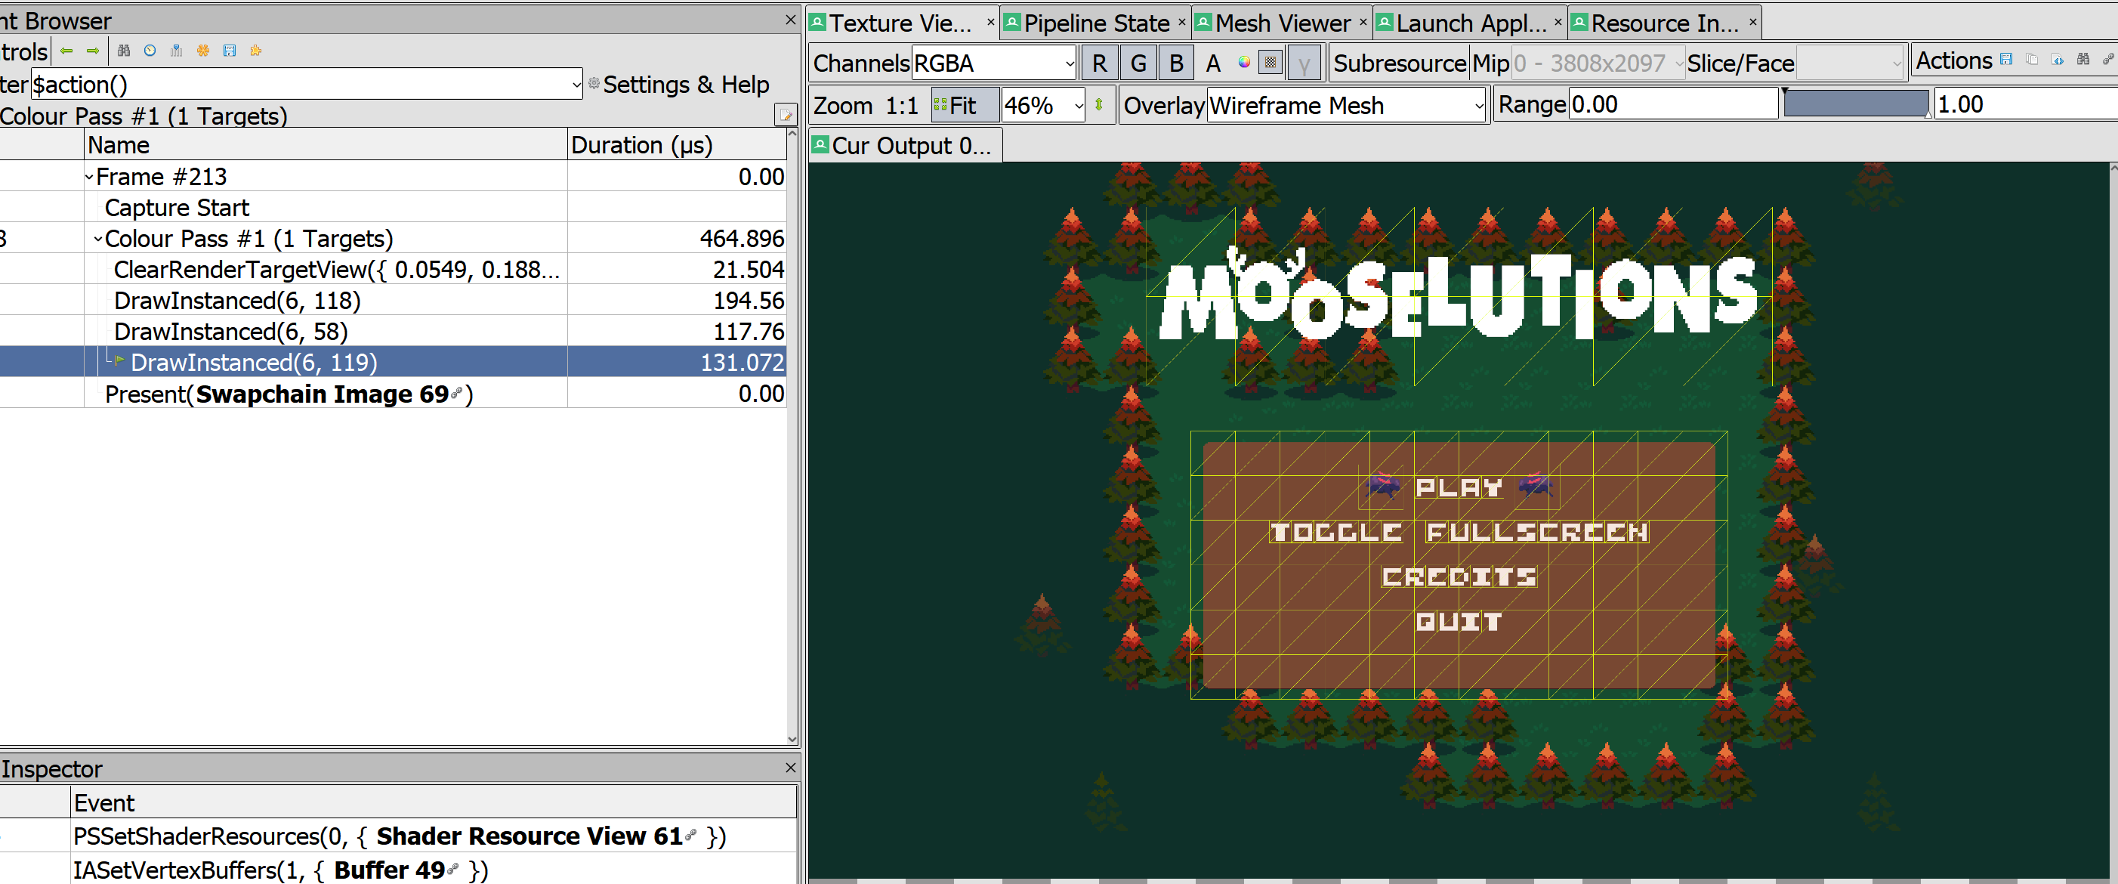This screenshot has width=2118, height=884.
Task: Click the flip vertical green arrows icon
Action: coord(1099,105)
